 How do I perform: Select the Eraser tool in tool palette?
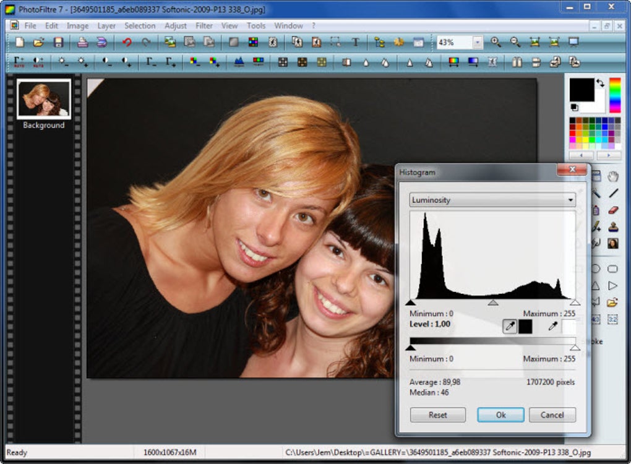(612, 210)
